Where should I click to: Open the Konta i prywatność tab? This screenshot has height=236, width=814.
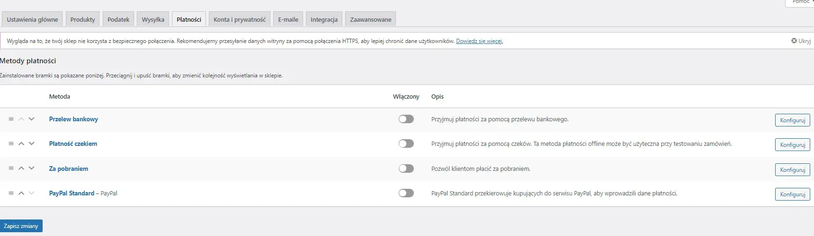239,19
